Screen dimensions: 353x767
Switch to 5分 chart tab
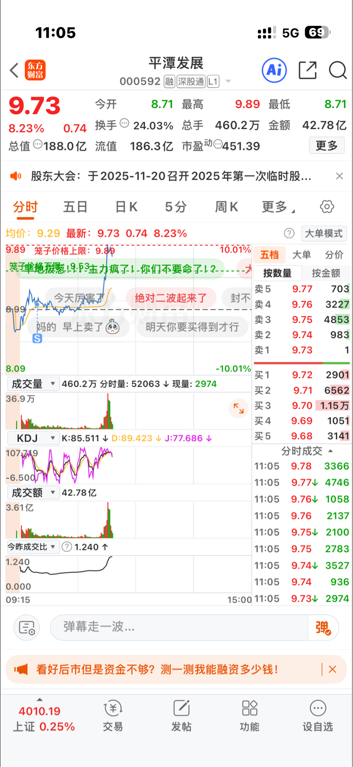coord(176,207)
